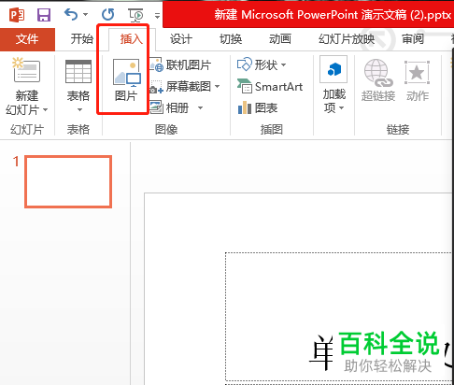
Task: Click the 形状 shapes icon
Action: point(244,64)
